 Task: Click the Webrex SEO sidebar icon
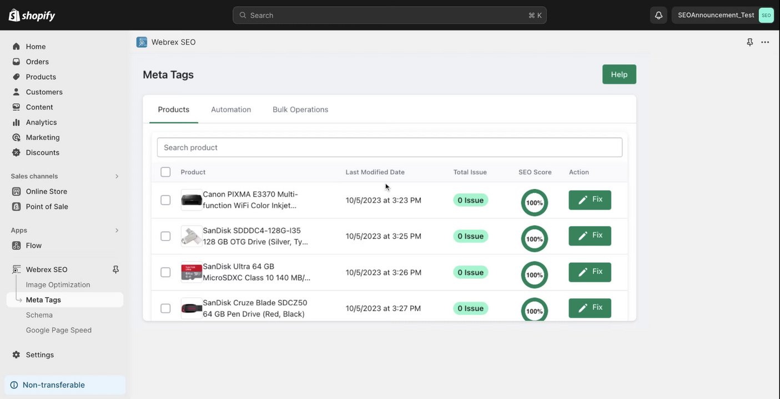click(16, 269)
